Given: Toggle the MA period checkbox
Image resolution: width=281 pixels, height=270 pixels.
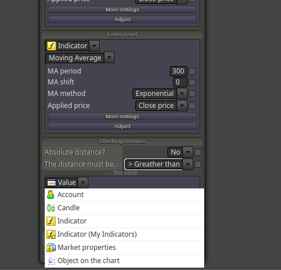Looking at the screenshot, I should tap(192, 71).
